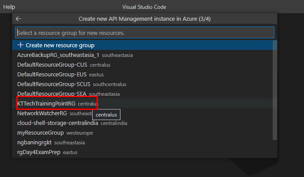This screenshot has height=177, width=304.
Task: Click the plus icon for new resource group
Action: [x=20, y=45]
